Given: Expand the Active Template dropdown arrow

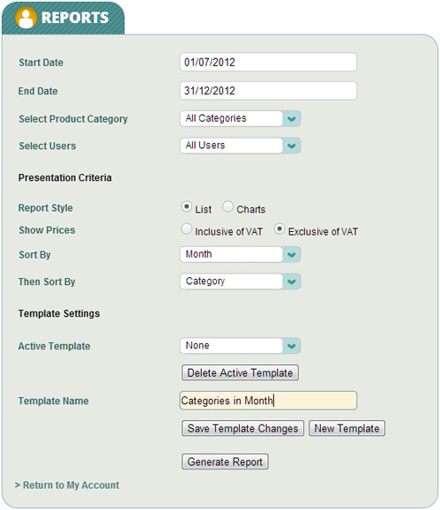Looking at the screenshot, I should tap(292, 345).
